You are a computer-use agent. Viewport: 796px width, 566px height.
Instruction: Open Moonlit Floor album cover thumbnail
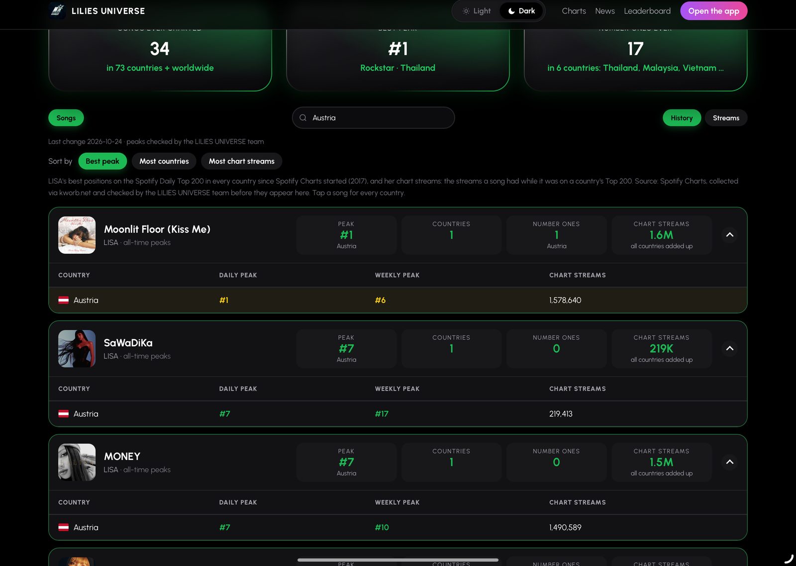click(x=77, y=235)
